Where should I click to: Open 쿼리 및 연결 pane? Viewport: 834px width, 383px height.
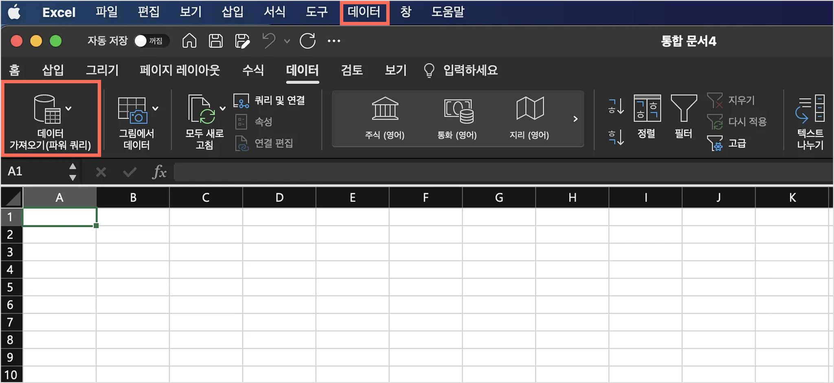pyautogui.click(x=269, y=100)
